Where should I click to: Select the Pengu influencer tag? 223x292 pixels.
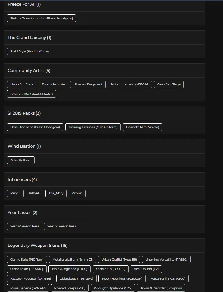pos(15,193)
